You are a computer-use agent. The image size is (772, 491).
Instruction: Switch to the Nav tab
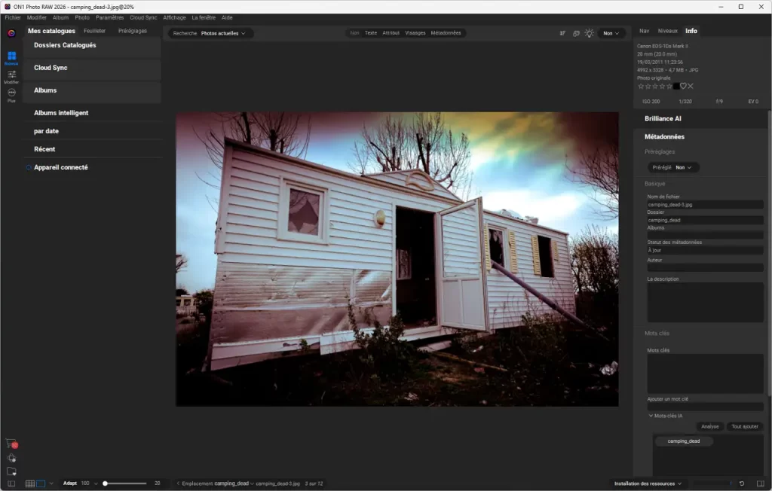click(x=644, y=31)
